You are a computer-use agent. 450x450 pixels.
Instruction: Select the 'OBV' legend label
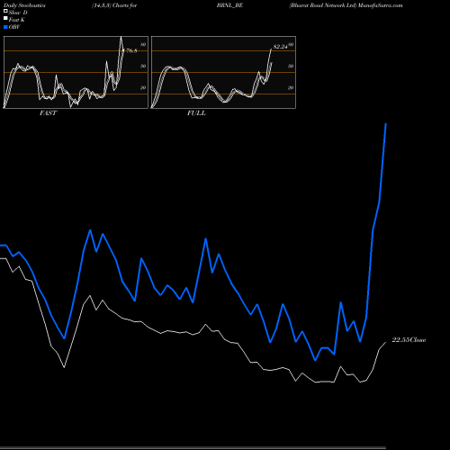click(x=14, y=27)
